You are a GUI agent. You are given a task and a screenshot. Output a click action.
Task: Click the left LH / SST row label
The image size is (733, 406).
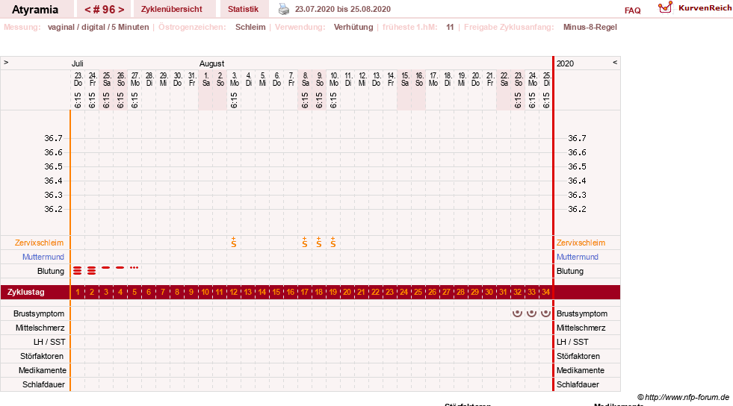(x=49, y=342)
